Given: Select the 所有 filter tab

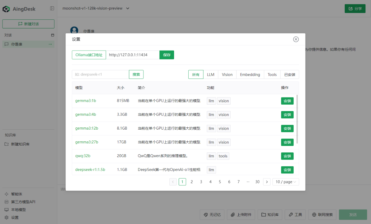Looking at the screenshot, I should tap(196, 74).
